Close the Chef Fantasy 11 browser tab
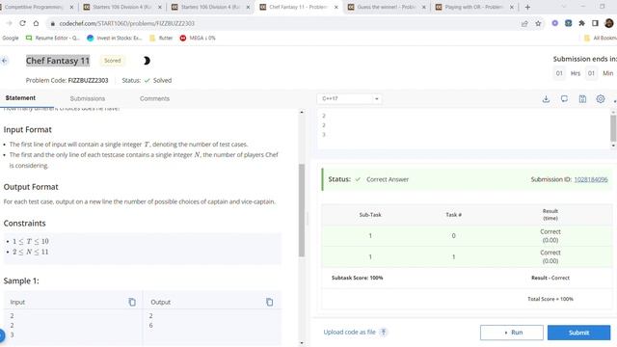 coord(336,7)
